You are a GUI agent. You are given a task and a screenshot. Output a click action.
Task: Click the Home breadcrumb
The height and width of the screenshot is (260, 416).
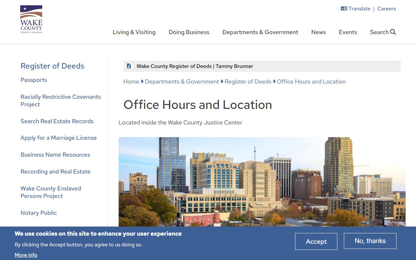tap(131, 82)
